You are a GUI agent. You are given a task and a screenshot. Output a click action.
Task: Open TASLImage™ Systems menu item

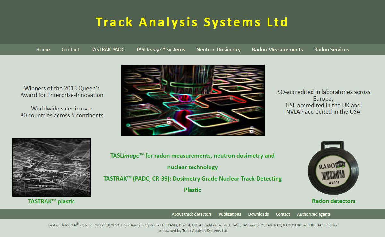(x=160, y=49)
